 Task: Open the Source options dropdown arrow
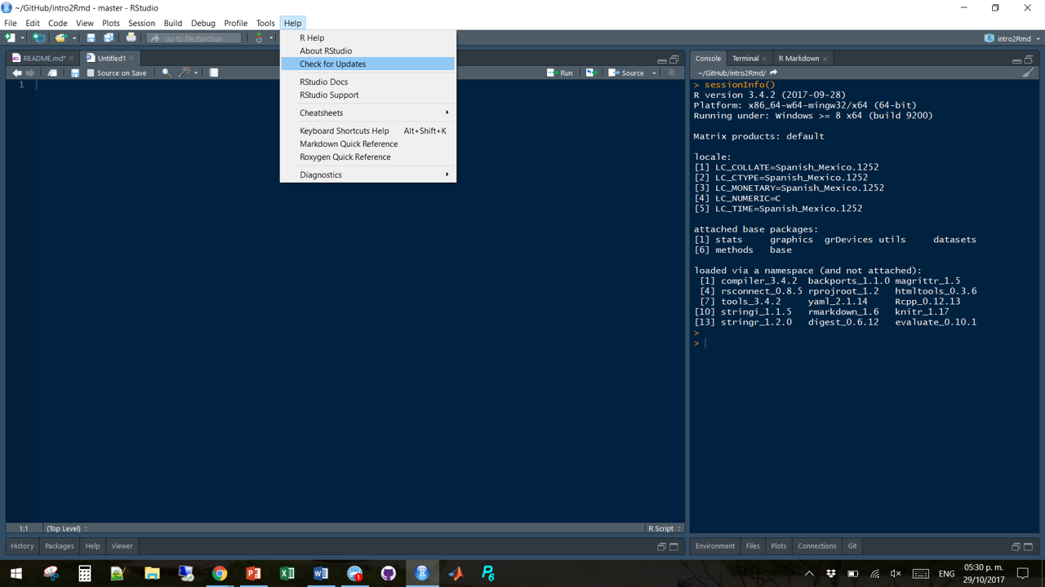point(654,73)
